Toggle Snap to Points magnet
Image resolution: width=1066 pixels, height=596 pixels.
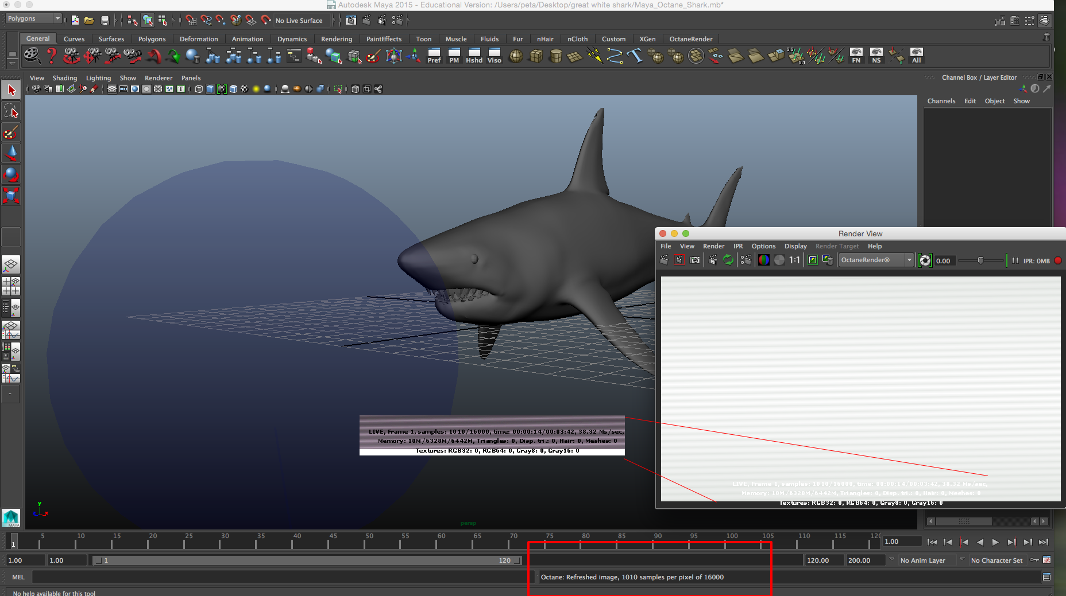[221, 21]
